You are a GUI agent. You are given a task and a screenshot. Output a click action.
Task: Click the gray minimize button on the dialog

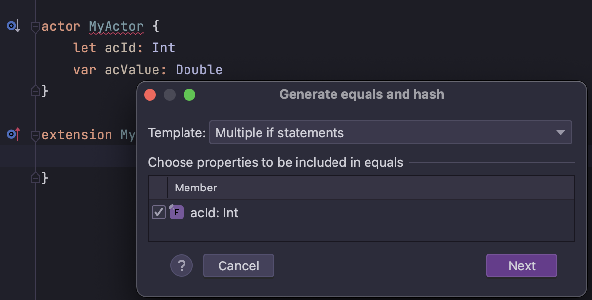click(170, 95)
